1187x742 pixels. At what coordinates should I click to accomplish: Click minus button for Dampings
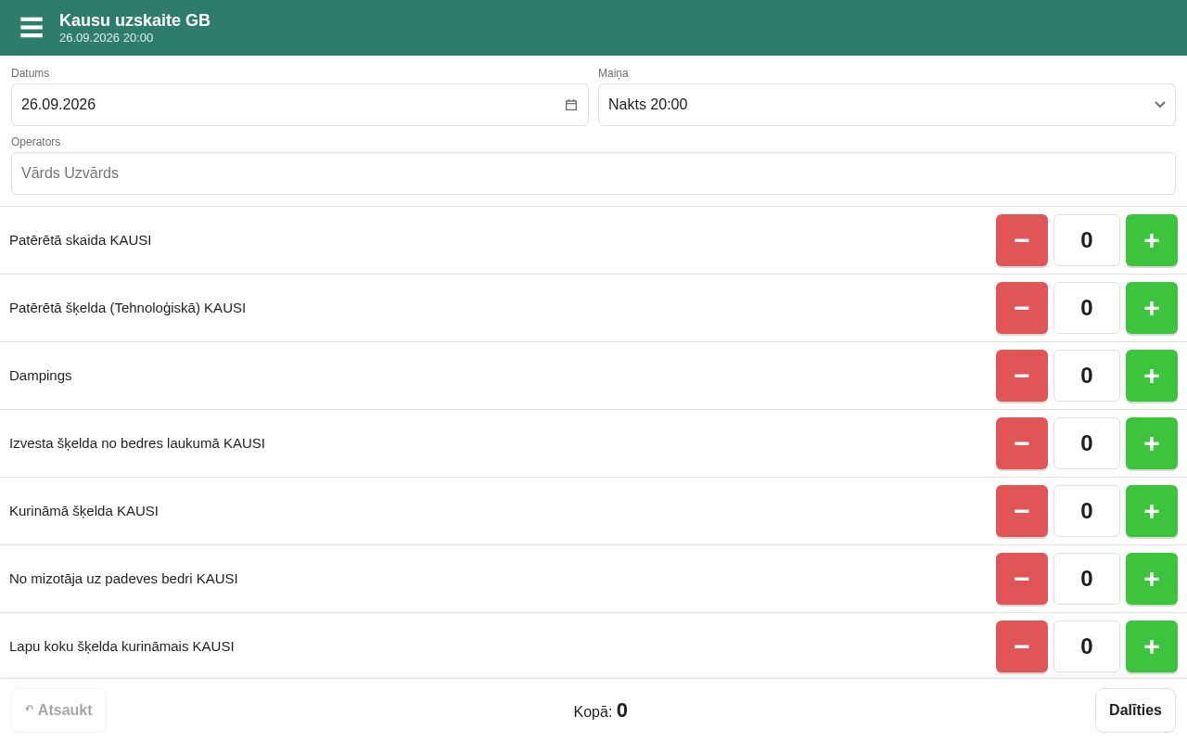click(x=1022, y=376)
